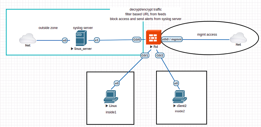This screenshot has height=127, width=261.
Task: Click the linux_server syslog server icon
Action: [81, 39]
